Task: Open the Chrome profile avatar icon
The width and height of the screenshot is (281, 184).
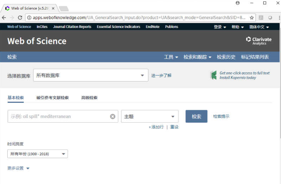Action: coord(238,3)
